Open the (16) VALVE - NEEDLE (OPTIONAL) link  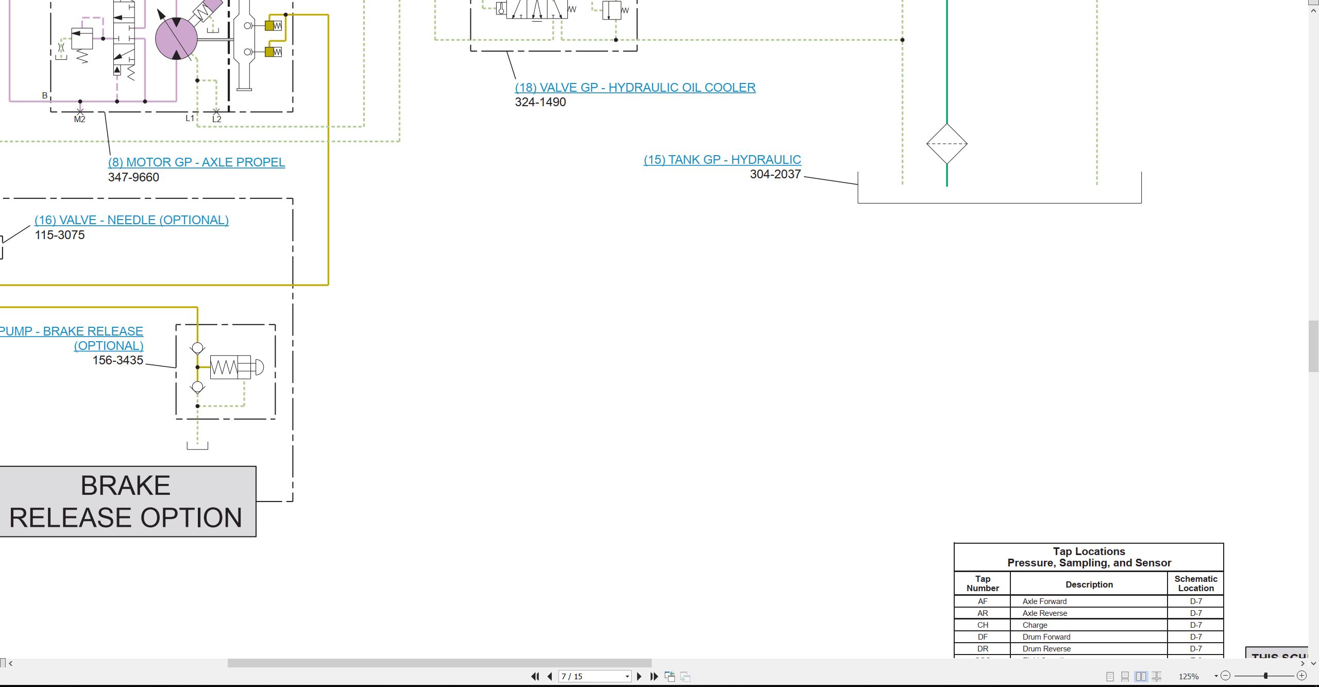click(131, 220)
